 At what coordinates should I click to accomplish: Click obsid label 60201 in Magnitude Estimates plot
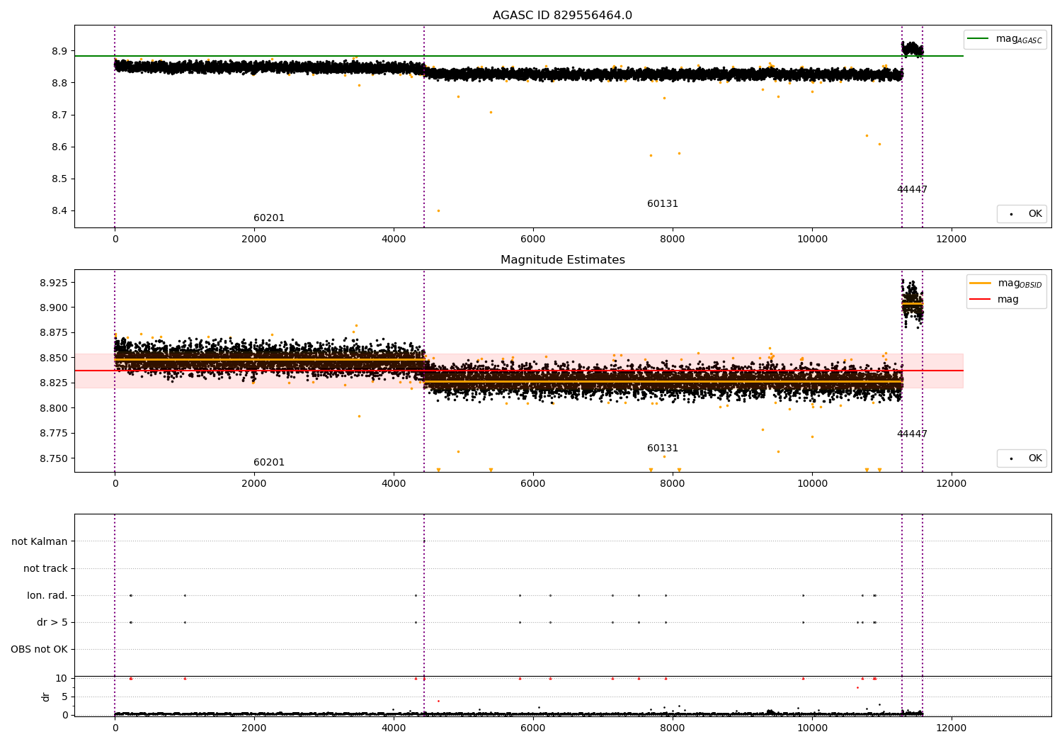(269, 463)
